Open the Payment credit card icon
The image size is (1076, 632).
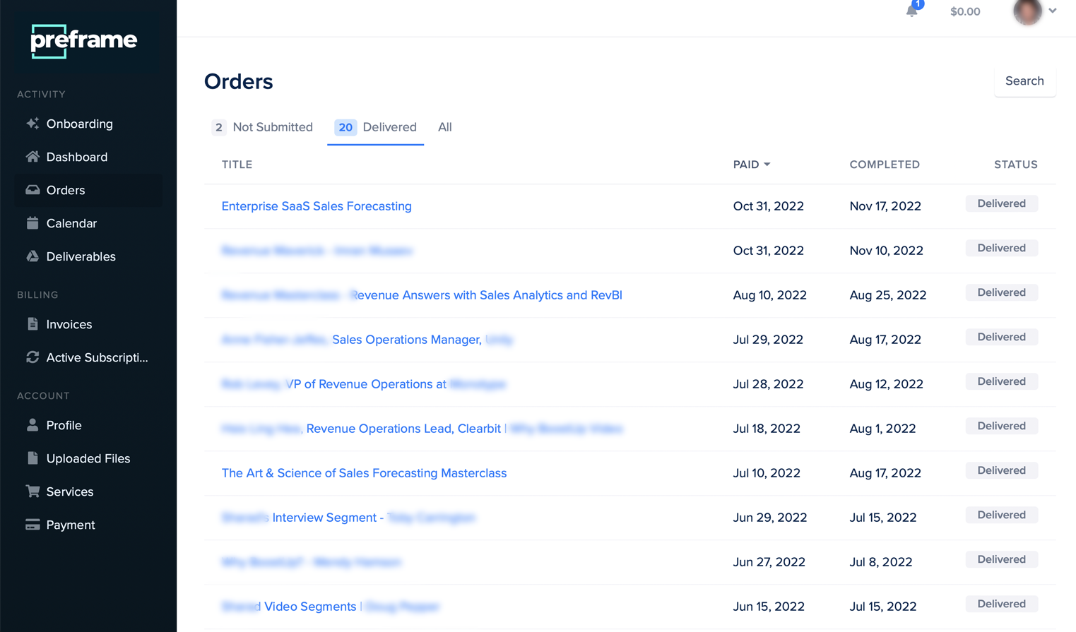[32, 525]
